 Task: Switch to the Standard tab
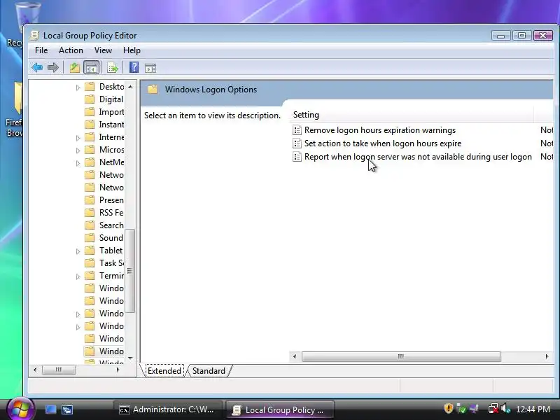coord(209,371)
